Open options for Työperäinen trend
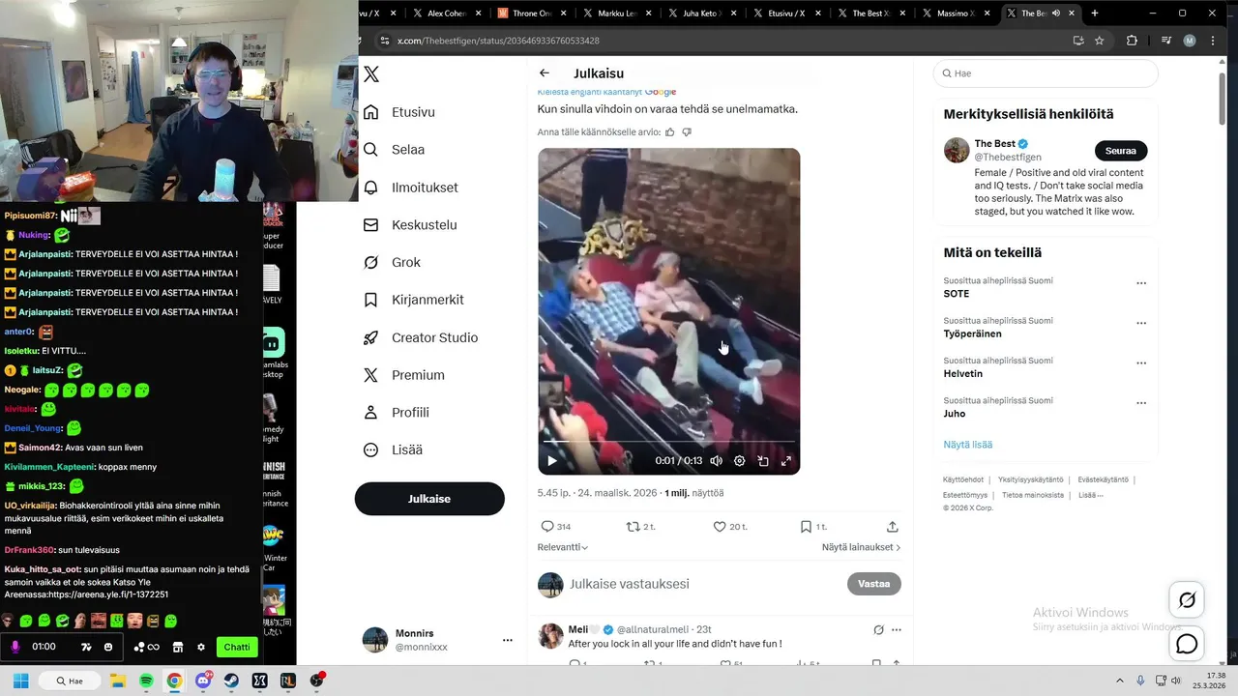The image size is (1238, 696). pos(1141,323)
